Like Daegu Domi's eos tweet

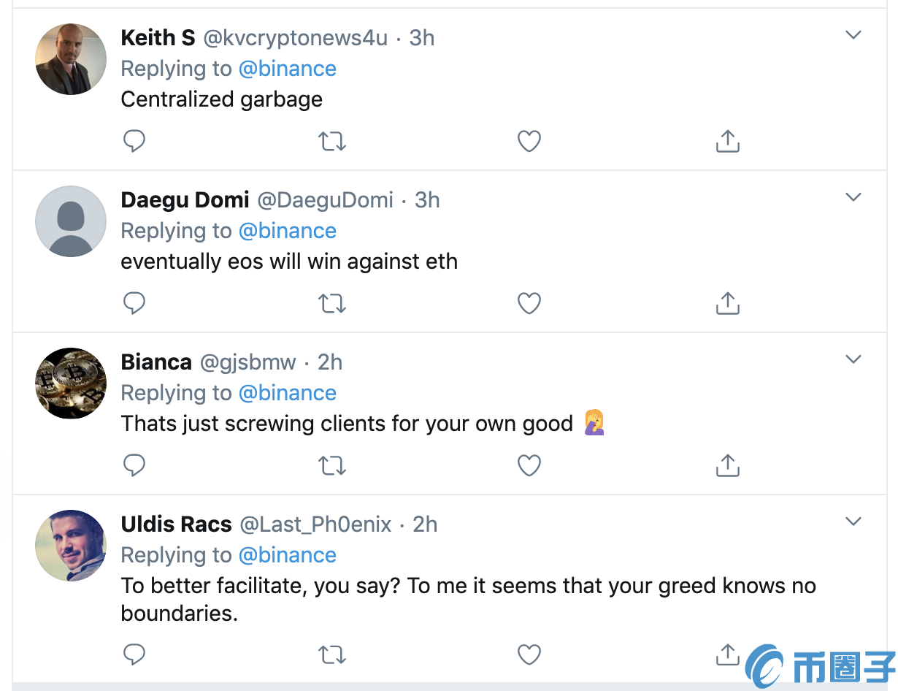click(x=529, y=303)
